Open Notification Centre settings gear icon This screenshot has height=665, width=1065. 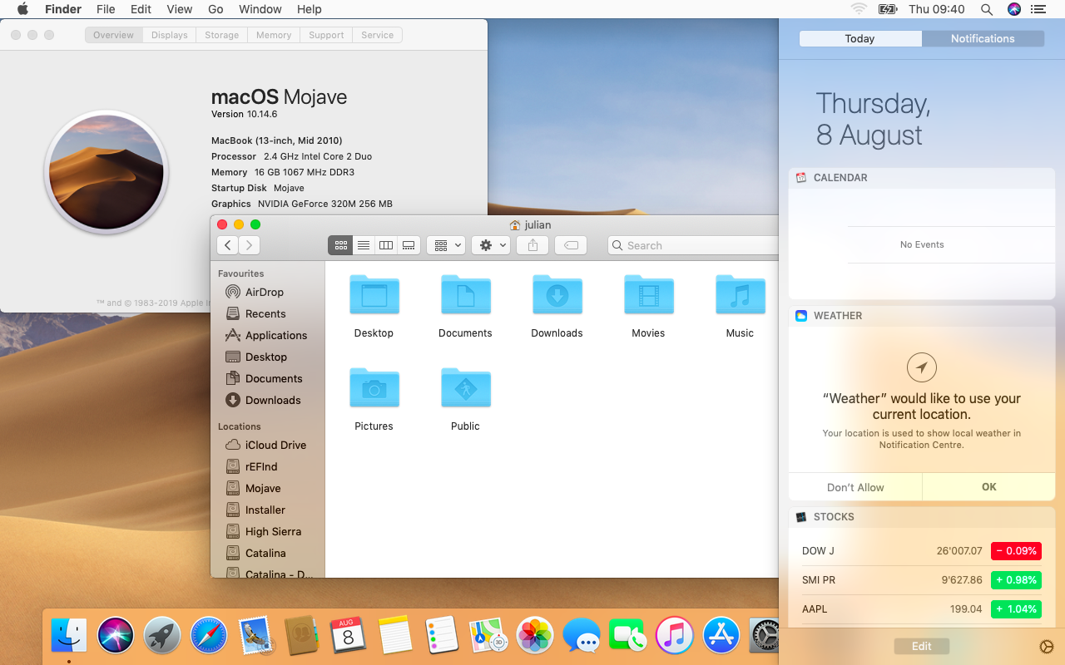pos(1046,647)
